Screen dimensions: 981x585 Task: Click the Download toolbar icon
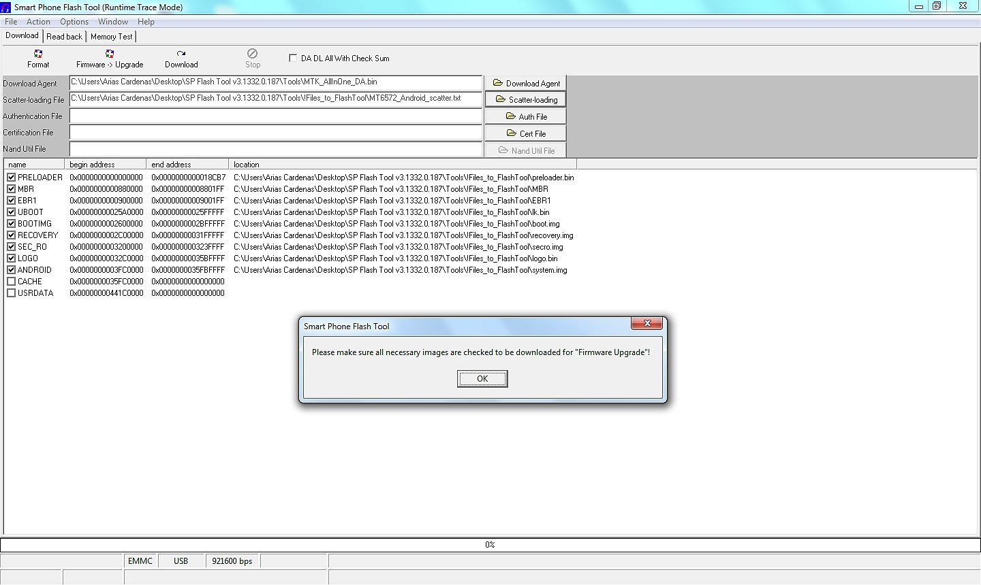[181, 54]
